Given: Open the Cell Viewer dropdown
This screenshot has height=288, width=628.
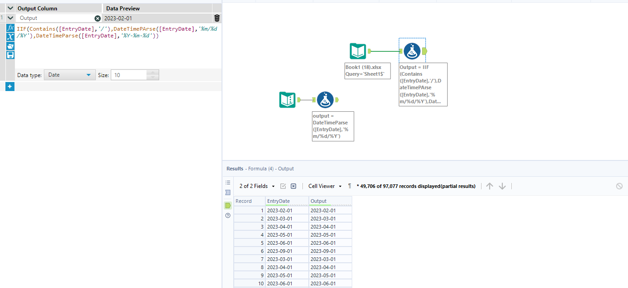Looking at the screenshot, I should click(324, 186).
